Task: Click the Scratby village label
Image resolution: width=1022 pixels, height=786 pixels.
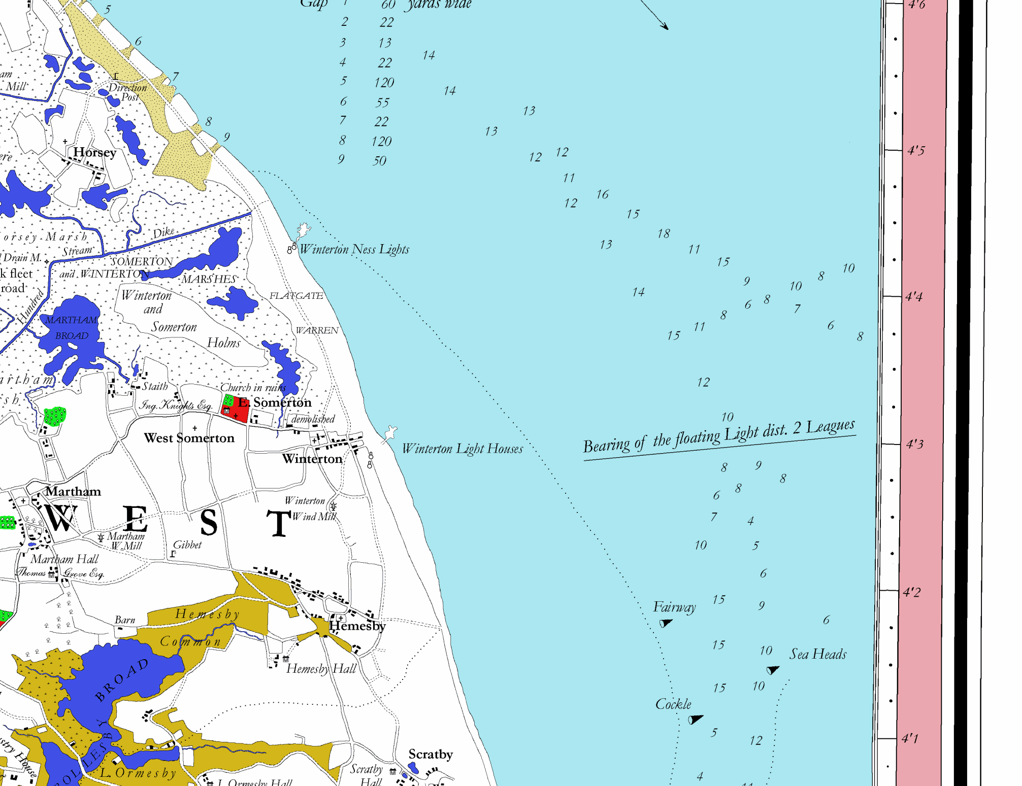Action: click(x=431, y=755)
